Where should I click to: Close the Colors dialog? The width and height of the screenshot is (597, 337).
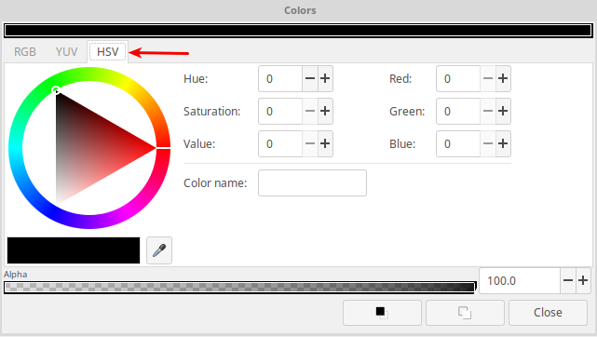[548, 313]
